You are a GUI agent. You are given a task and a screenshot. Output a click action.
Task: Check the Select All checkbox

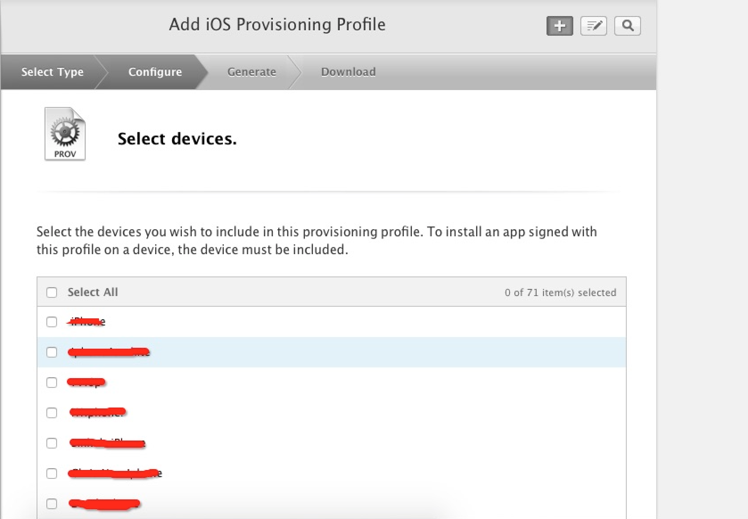pyautogui.click(x=52, y=292)
